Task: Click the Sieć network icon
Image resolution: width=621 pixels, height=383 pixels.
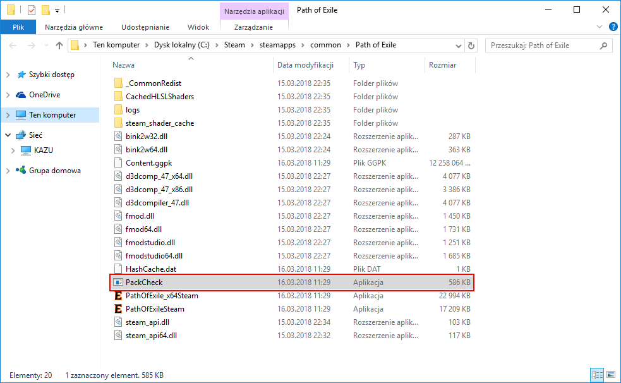Action: pos(21,135)
